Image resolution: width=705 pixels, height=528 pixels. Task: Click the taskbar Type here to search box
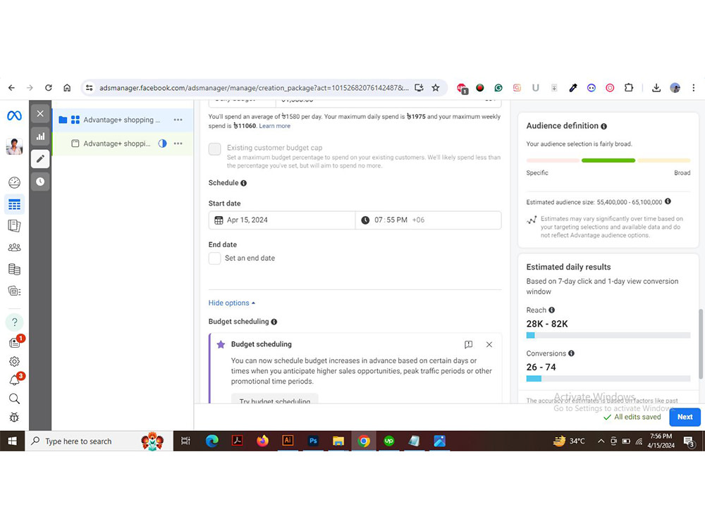click(99, 441)
